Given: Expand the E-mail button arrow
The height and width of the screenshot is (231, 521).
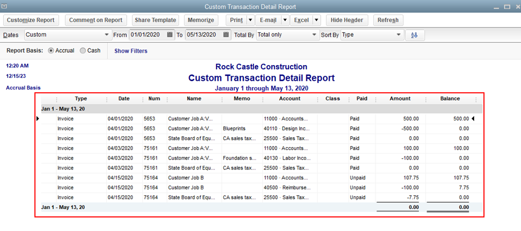Looking at the screenshot, I should [x=285, y=20].
